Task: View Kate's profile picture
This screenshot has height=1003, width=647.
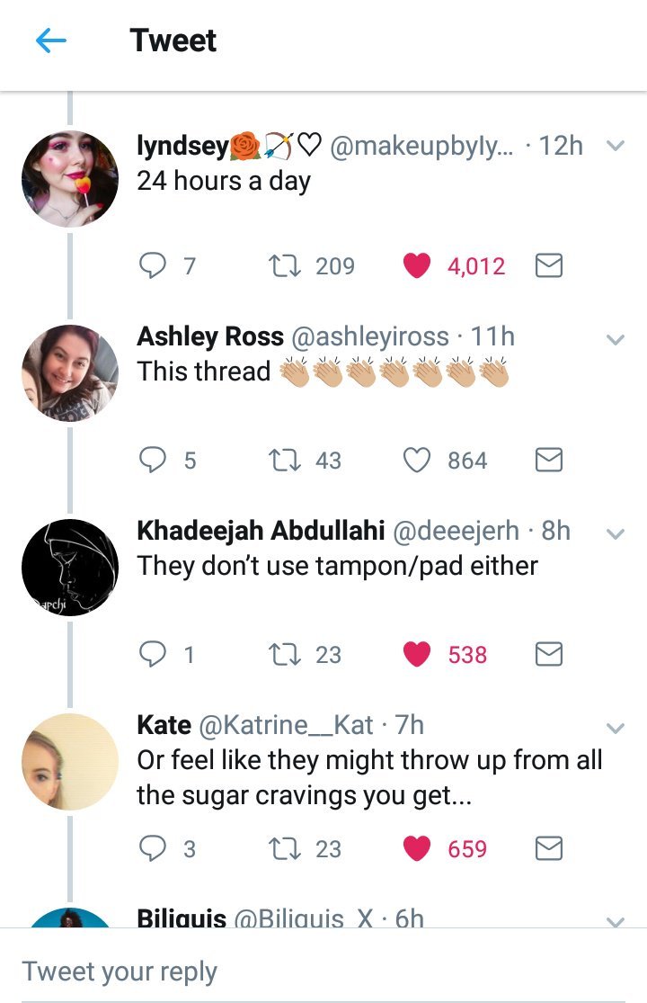Action: (x=70, y=762)
